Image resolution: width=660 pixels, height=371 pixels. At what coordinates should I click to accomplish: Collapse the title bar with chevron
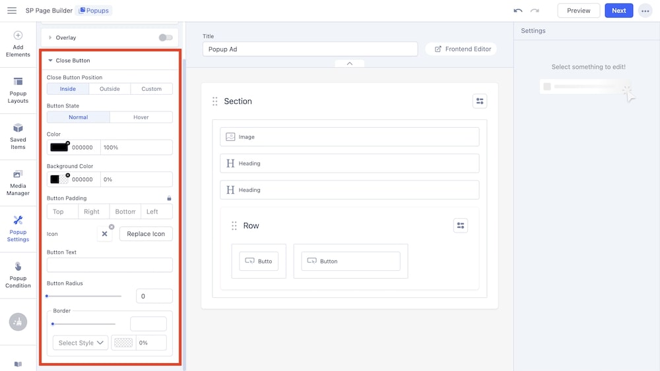pos(350,63)
